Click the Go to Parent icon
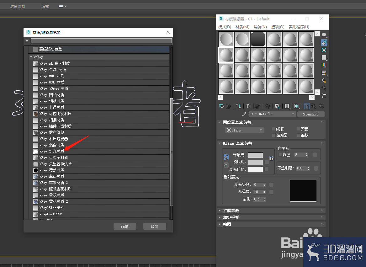Image resolution: width=366 pixels, height=267 pixels. [314, 106]
